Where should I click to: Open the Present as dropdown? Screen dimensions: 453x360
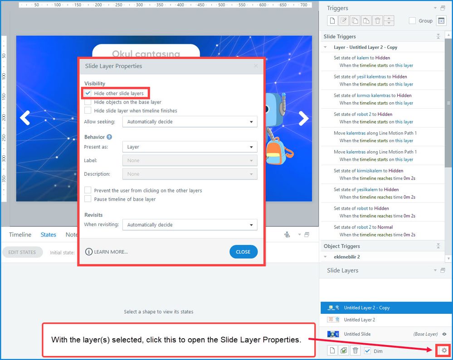pos(190,147)
